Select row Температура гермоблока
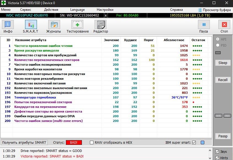This screenshot has width=233, height=160. [x=106, y=97]
